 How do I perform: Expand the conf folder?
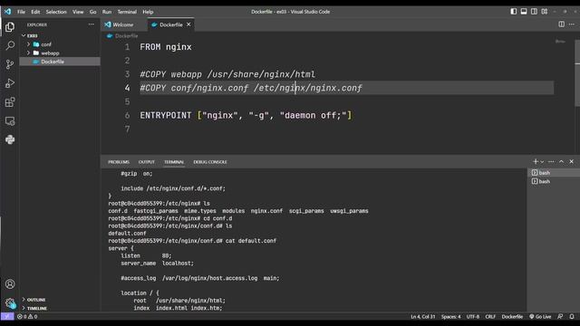click(59, 44)
